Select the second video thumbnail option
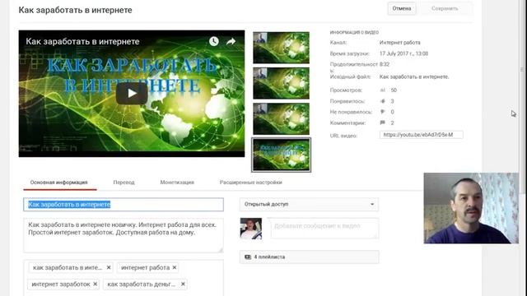527x296 pixels. coord(281,83)
